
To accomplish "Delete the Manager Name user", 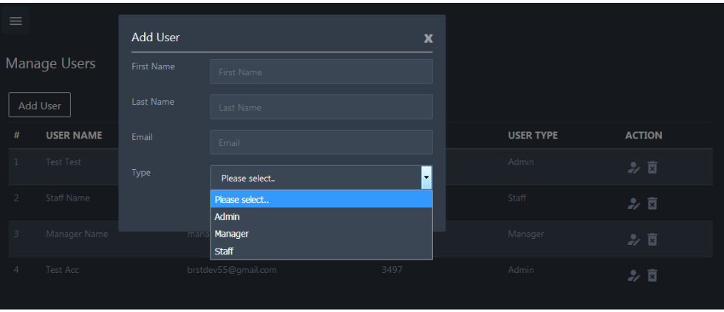I will 652,239.
